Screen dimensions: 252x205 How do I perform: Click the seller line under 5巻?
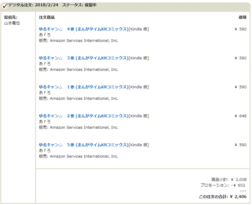click(79, 156)
